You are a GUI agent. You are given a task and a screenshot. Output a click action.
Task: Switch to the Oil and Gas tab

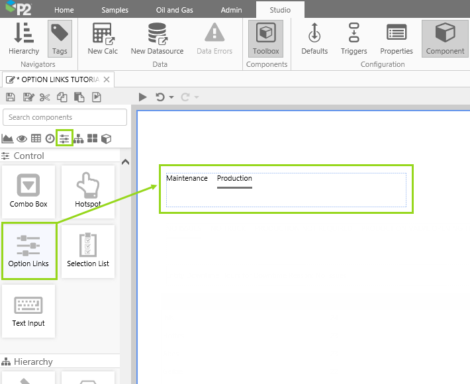point(178,10)
